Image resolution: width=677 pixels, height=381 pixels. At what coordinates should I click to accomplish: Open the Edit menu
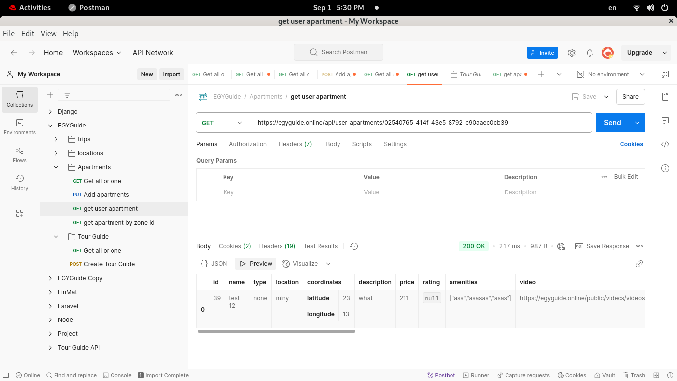28,34
